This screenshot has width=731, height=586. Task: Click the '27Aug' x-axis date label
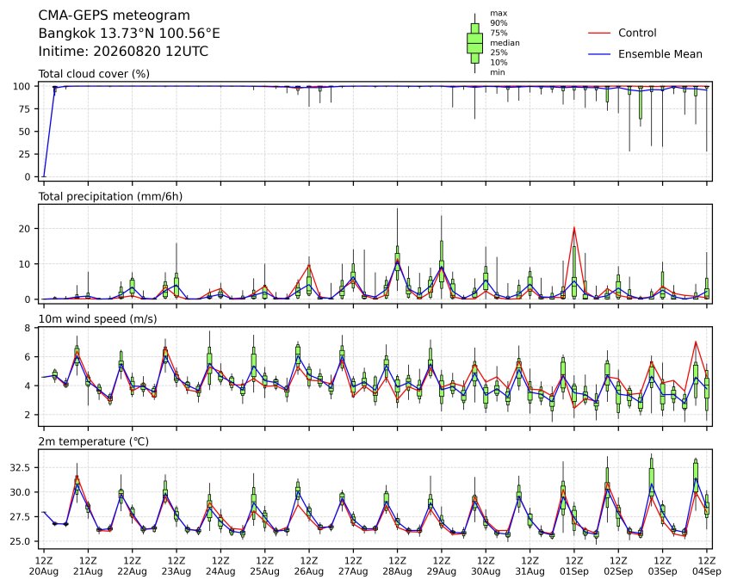[x=353, y=571]
